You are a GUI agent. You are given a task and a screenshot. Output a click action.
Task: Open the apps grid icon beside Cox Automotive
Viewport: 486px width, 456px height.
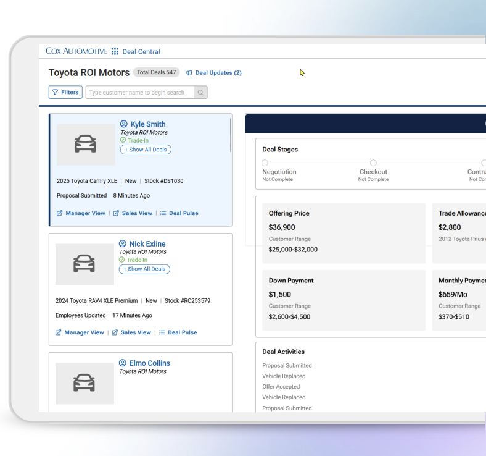pyautogui.click(x=115, y=51)
